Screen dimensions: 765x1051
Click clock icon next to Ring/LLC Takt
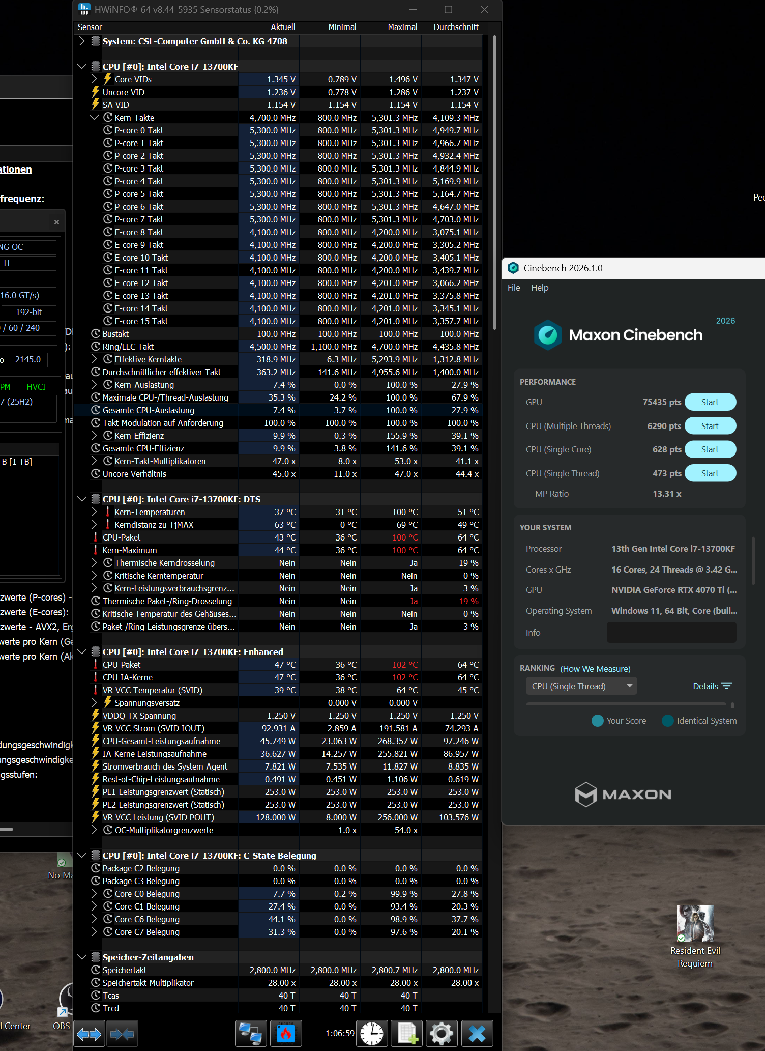coord(95,347)
